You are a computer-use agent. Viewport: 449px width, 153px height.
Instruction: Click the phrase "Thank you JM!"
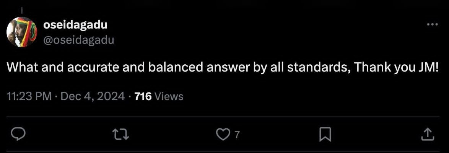[396, 68]
